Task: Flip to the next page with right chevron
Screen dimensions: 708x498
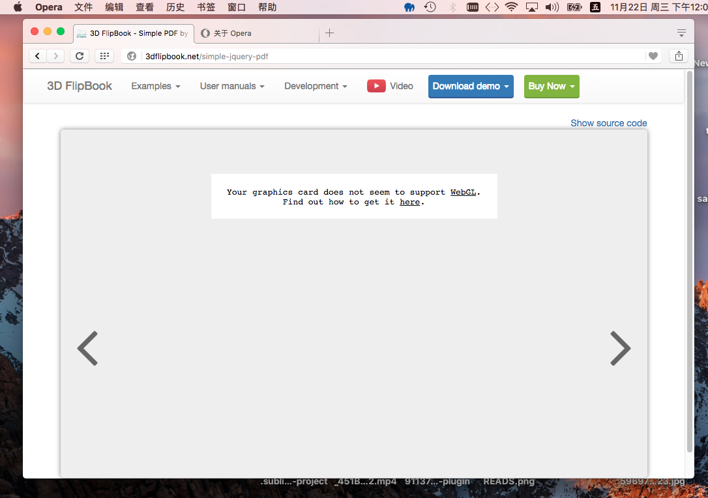Action: tap(620, 348)
